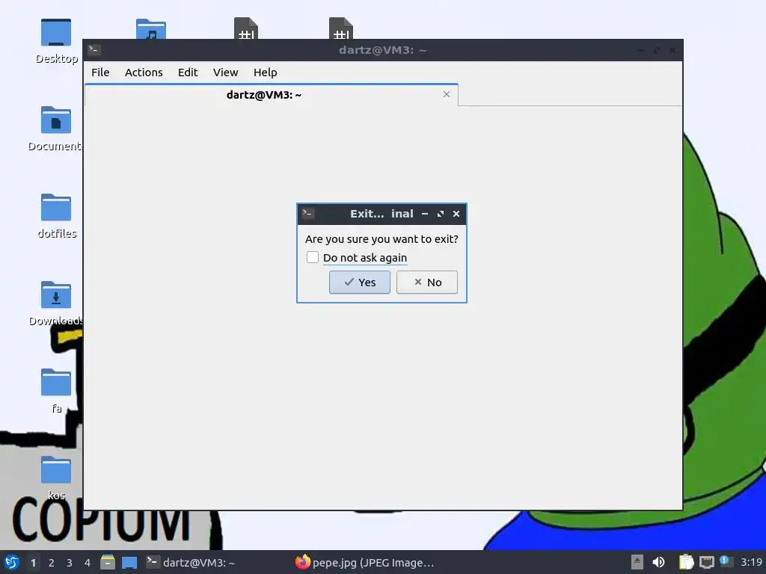
Task: Switch to the pepe.jpg Firefox taskbar entry
Action: (365, 562)
